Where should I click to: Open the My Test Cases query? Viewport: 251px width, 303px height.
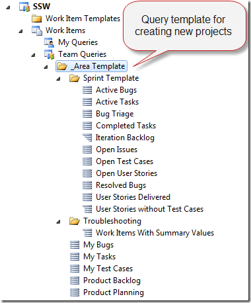[x=108, y=269]
